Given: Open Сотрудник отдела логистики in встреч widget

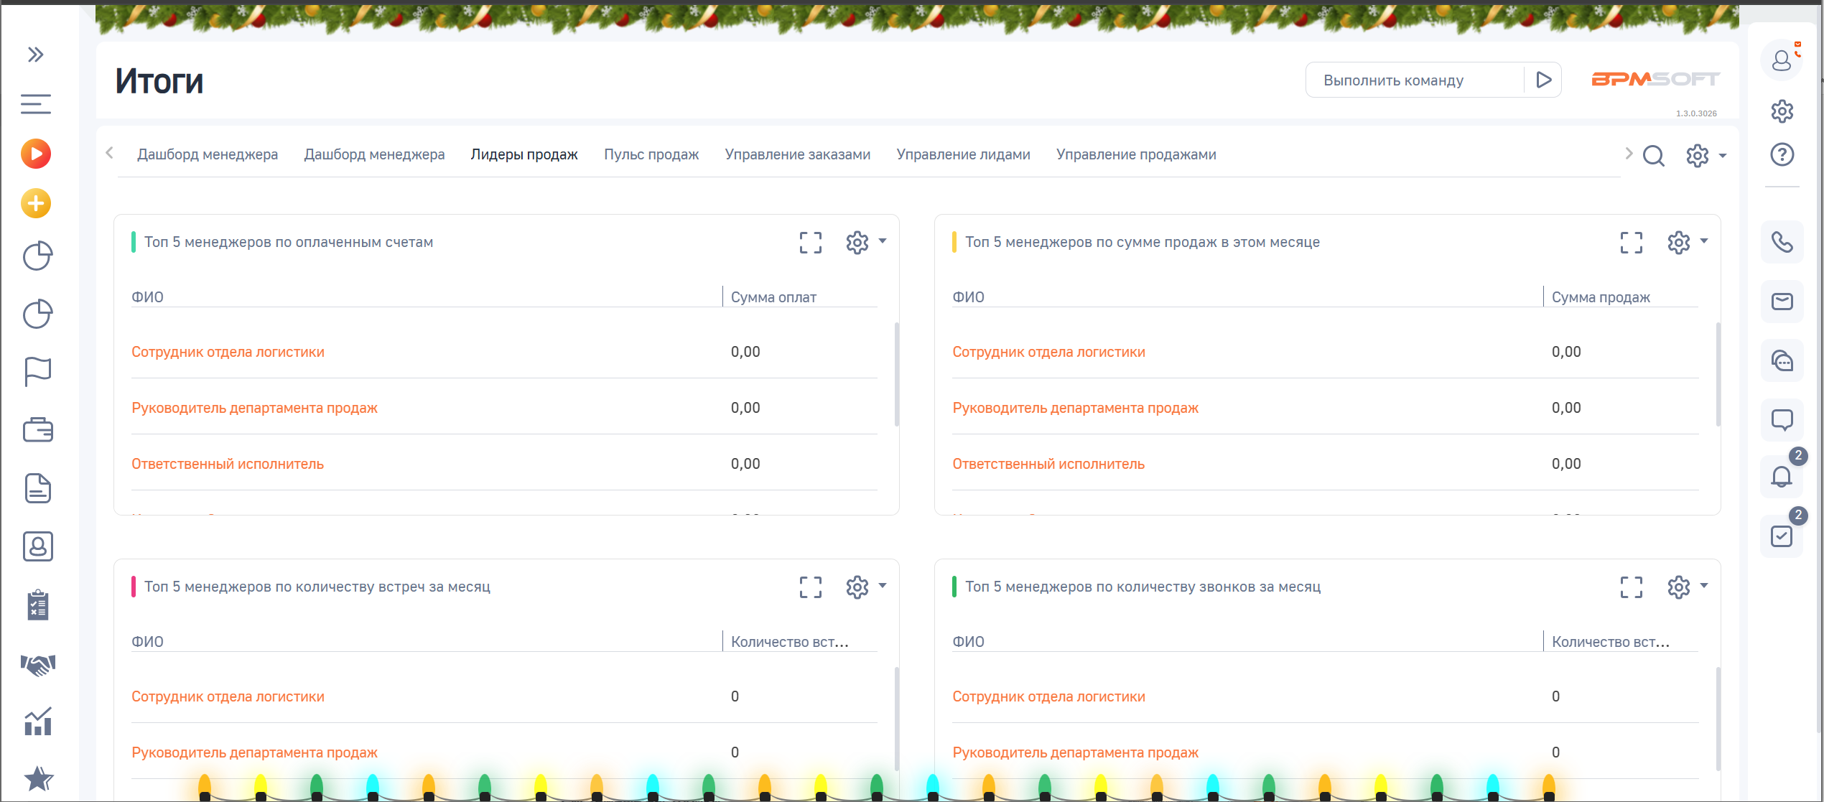Looking at the screenshot, I should click(228, 696).
